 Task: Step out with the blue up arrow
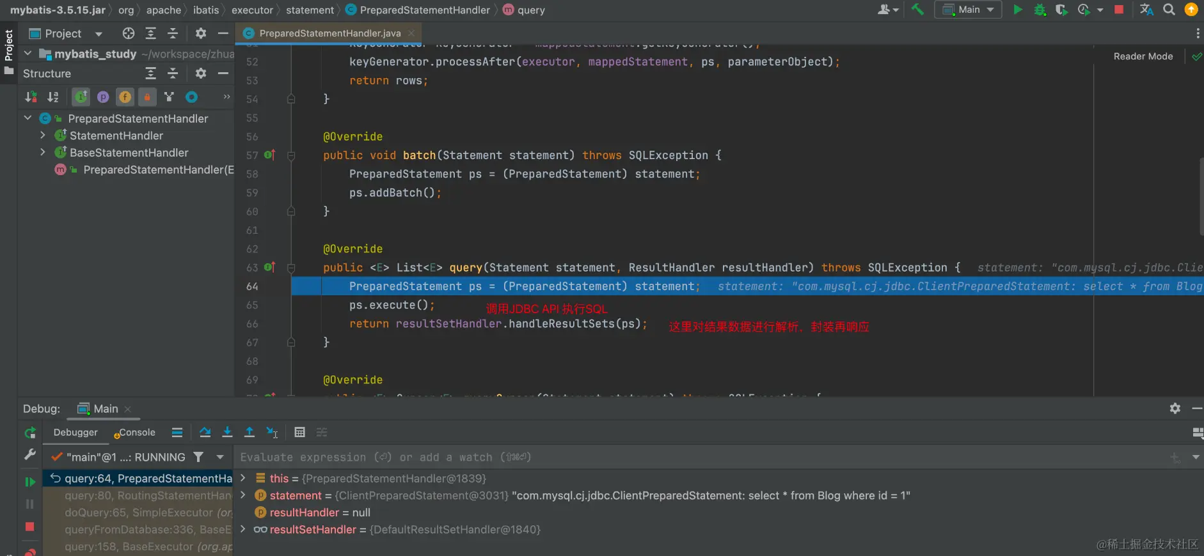pyautogui.click(x=250, y=433)
